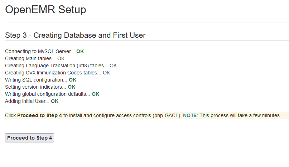Click the OpenEMR Setup page title
The width and height of the screenshot is (289, 167).
click(45, 10)
